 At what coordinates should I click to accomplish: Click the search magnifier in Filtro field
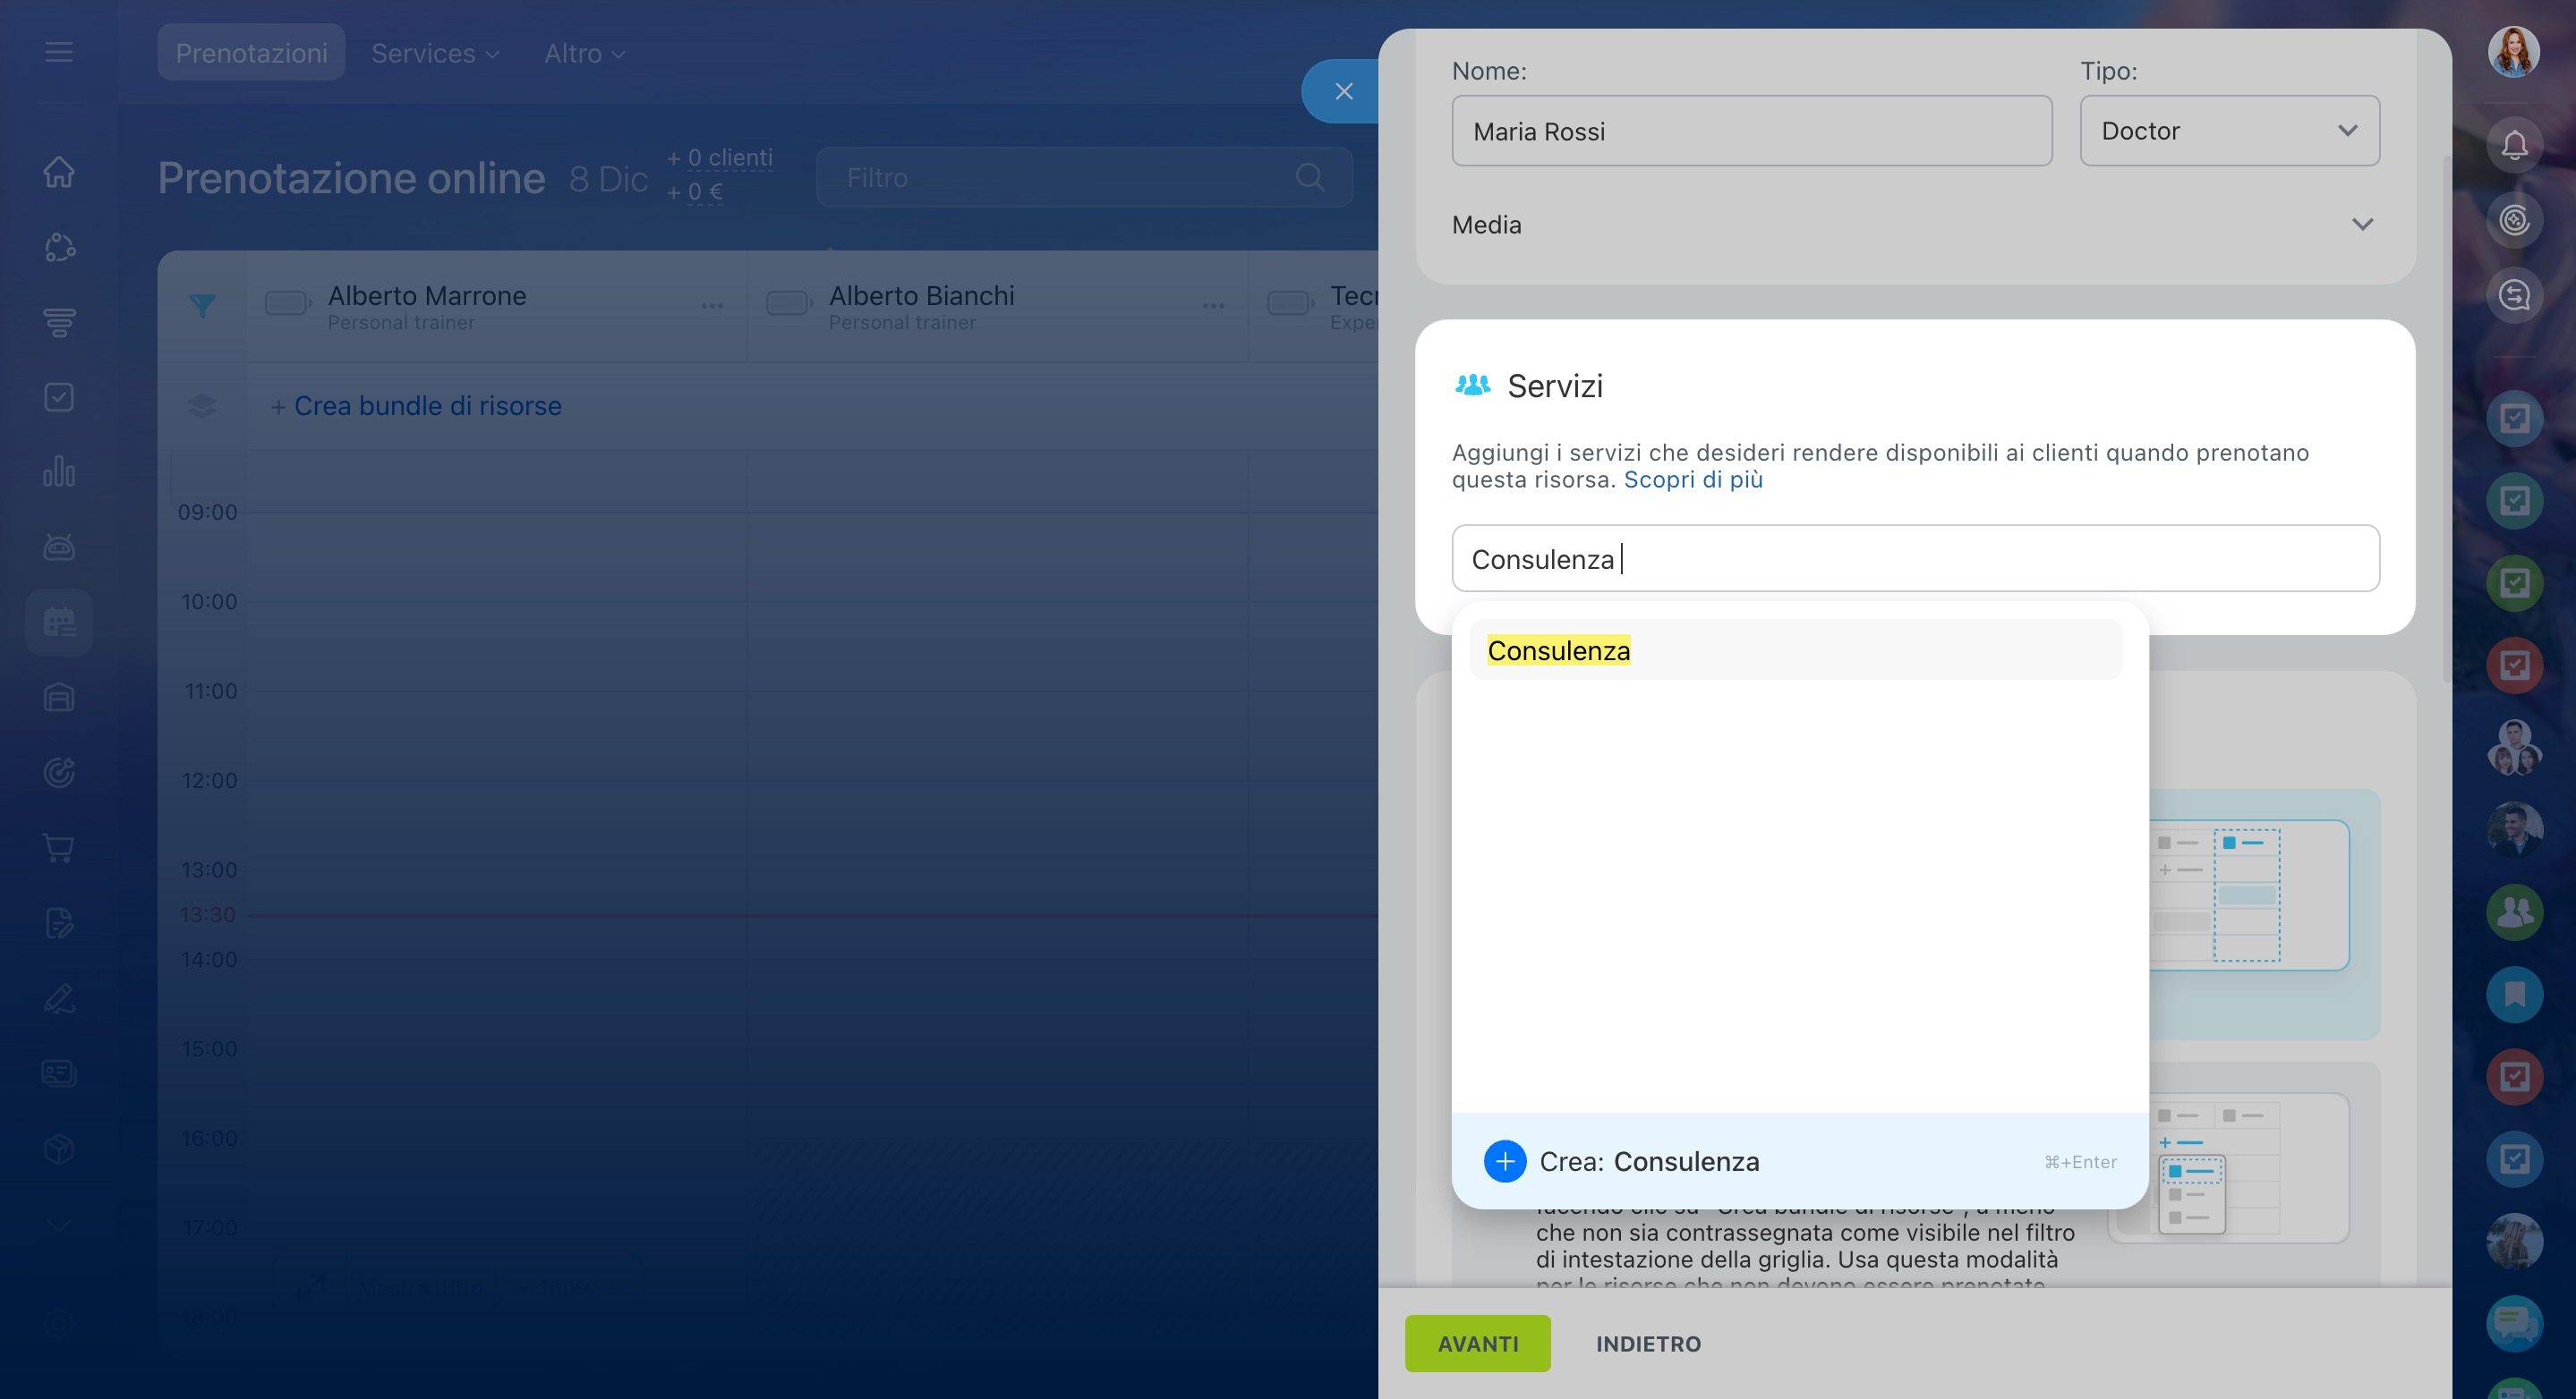[1309, 178]
